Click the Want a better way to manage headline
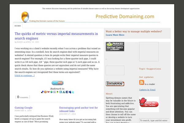 [x=134, y=31]
